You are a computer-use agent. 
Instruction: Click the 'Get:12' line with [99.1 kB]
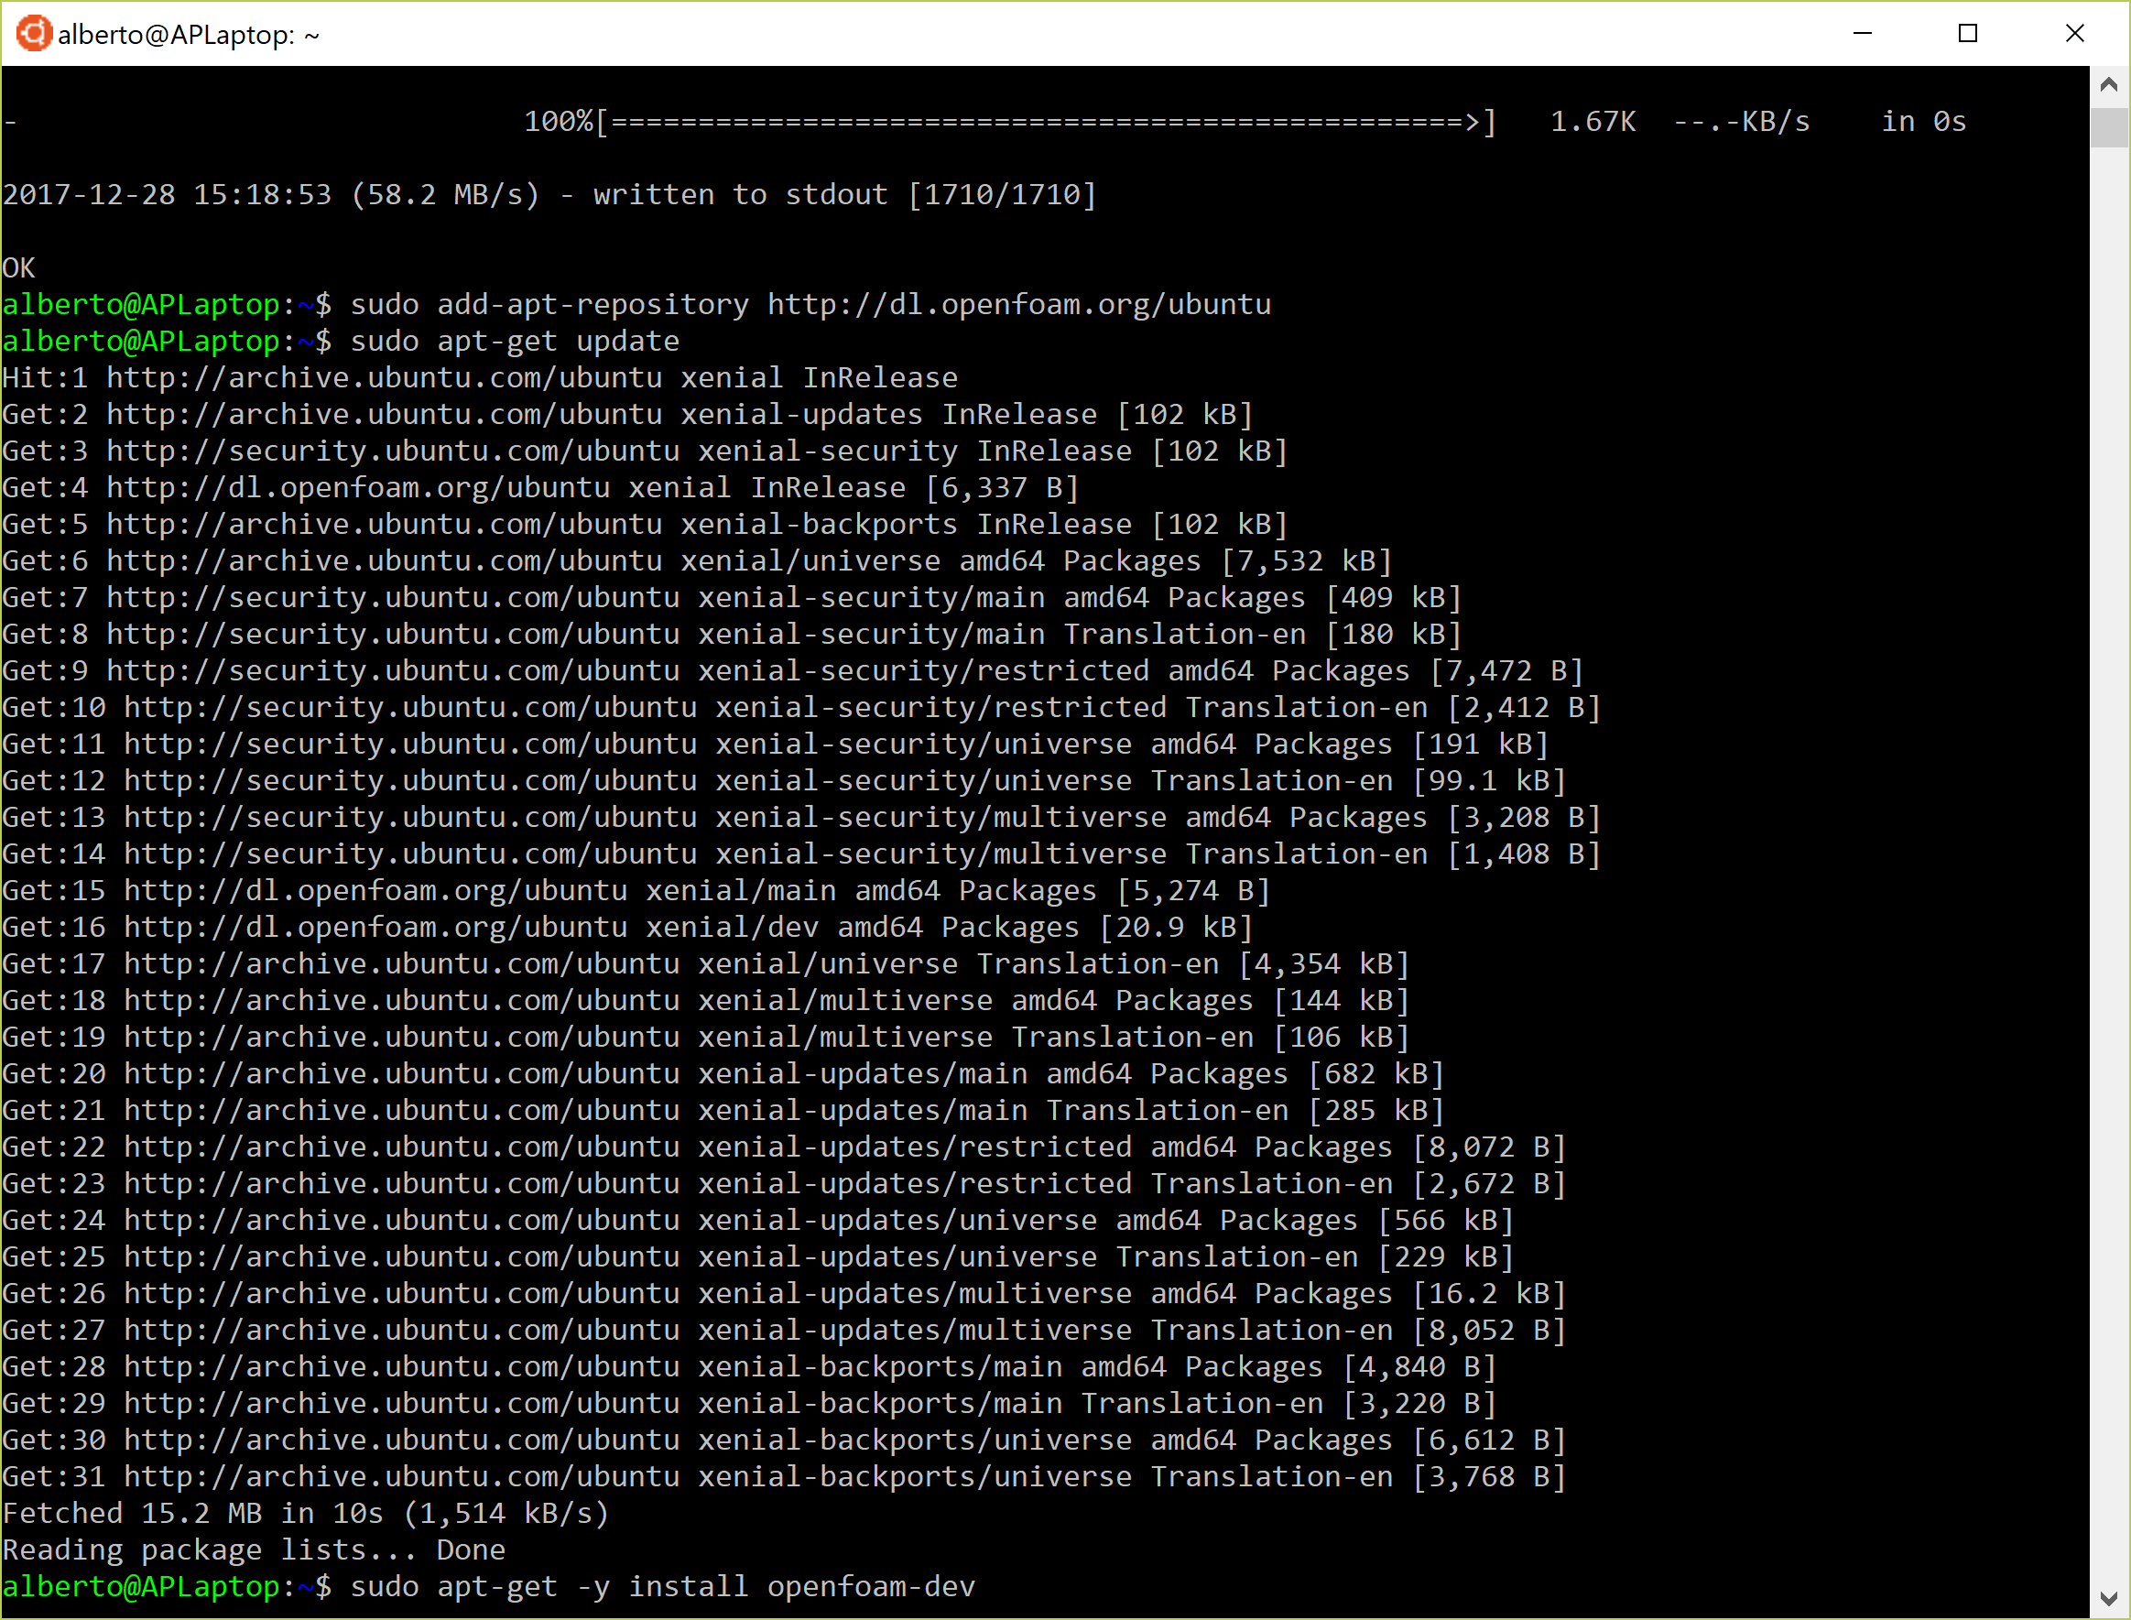pyautogui.click(x=784, y=781)
